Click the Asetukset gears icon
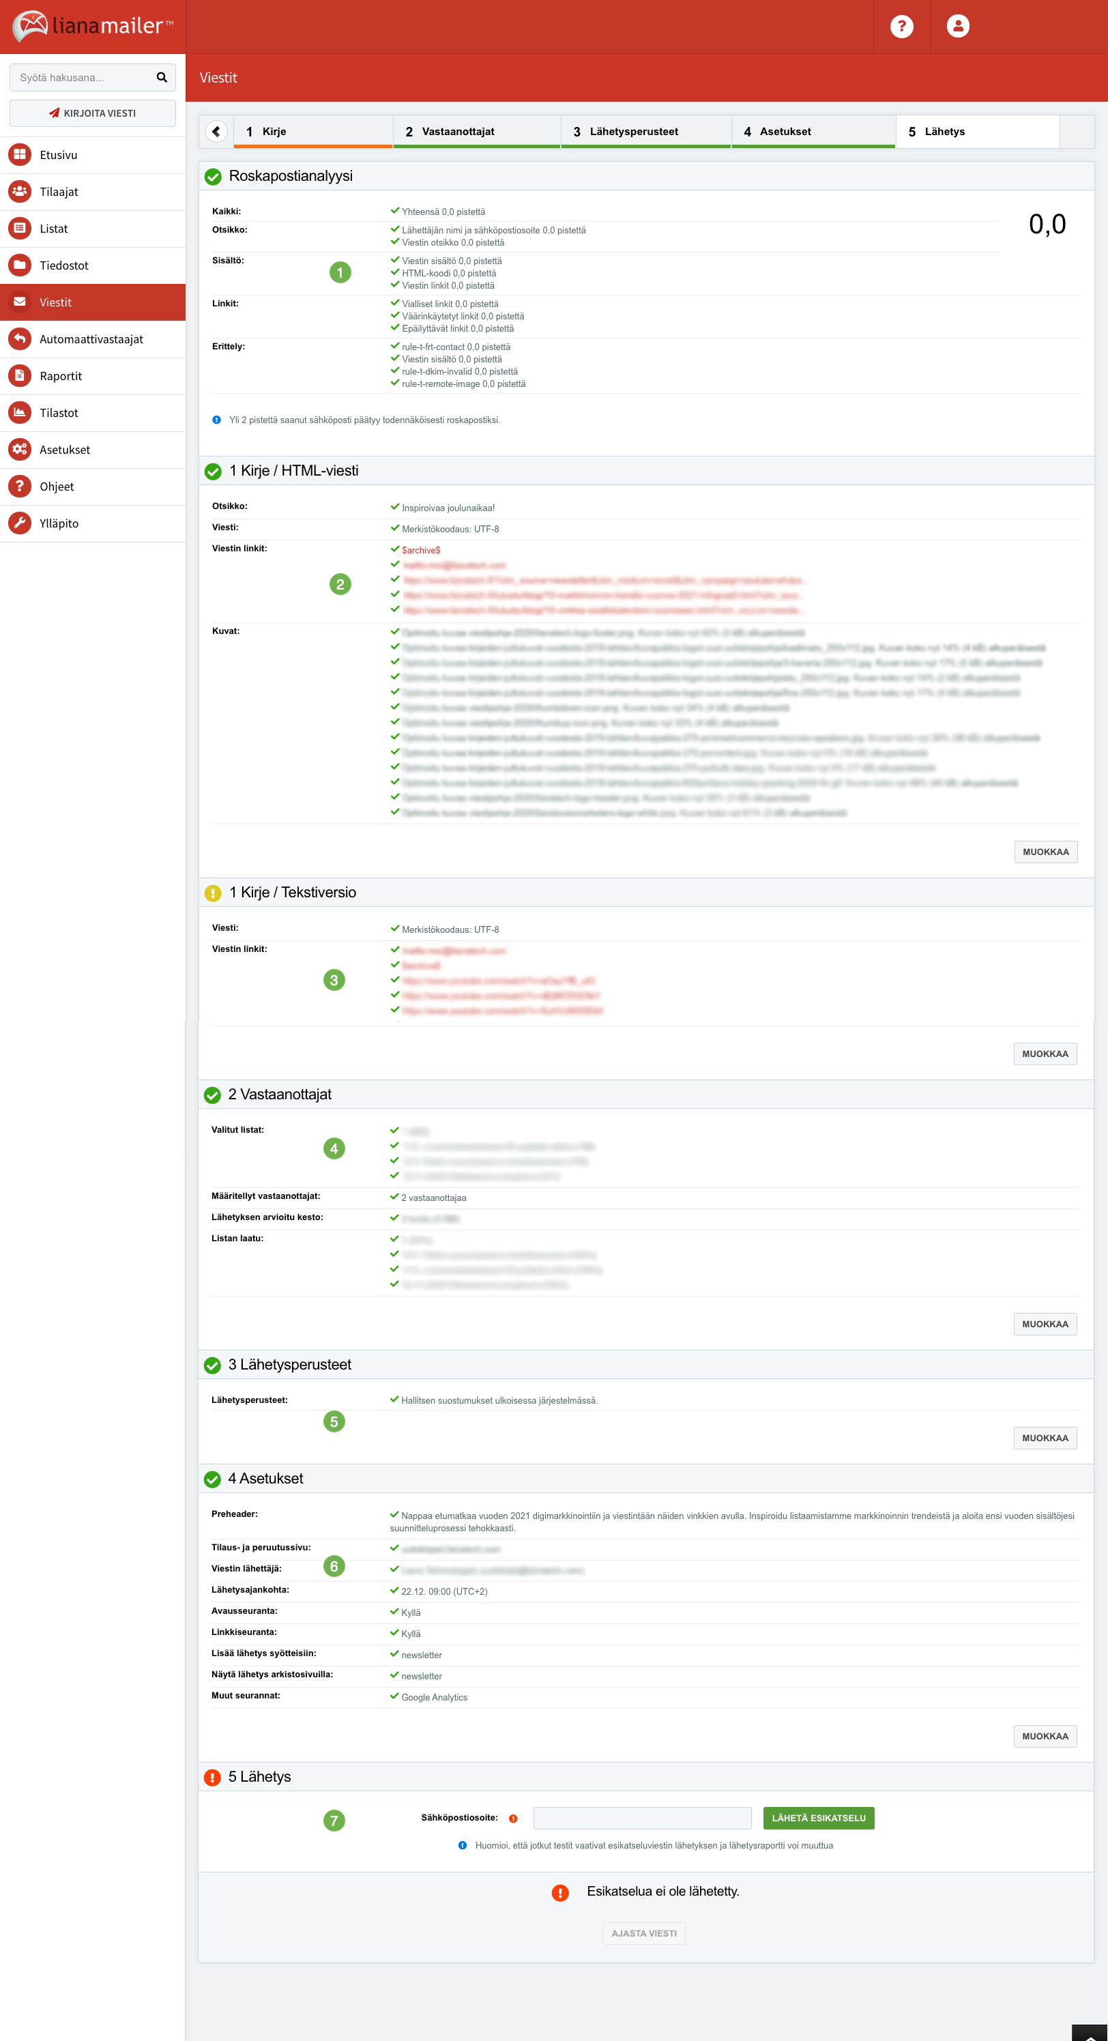1108x2041 pixels. tap(20, 449)
